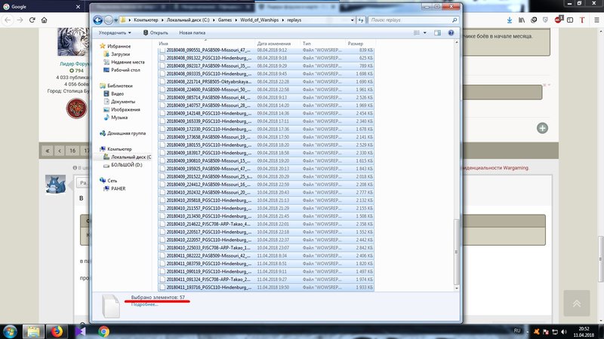The width and height of the screenshot is (604, 339).
Task: Sort files by Размер column header
Action: (356, 44)
